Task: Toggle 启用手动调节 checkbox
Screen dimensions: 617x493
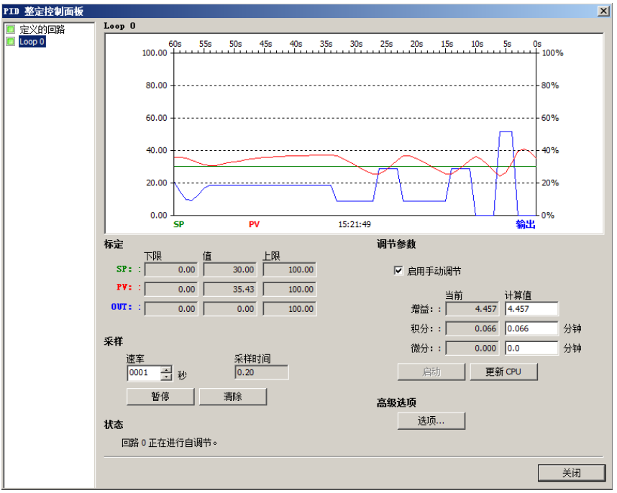Action: click(x=398, y=271)
